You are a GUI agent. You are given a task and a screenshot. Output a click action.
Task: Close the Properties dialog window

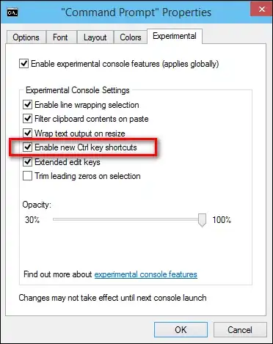point(261,10)
